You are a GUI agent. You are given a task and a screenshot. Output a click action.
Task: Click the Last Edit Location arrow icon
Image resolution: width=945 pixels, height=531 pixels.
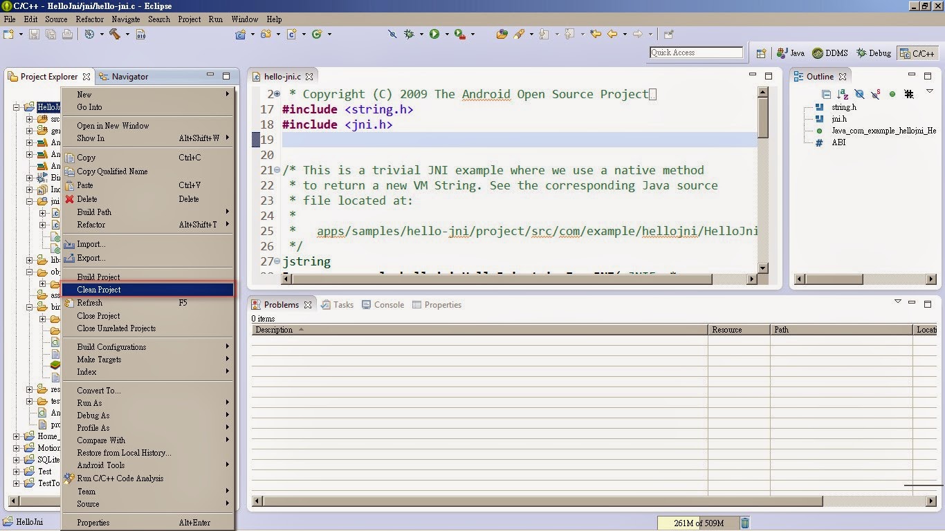click(x=595, y=34)
